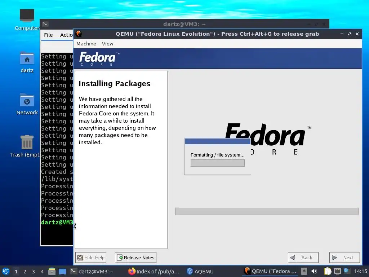Open the Machine menu in QEMU
The image size is (369, 277).
pos(86,44)
